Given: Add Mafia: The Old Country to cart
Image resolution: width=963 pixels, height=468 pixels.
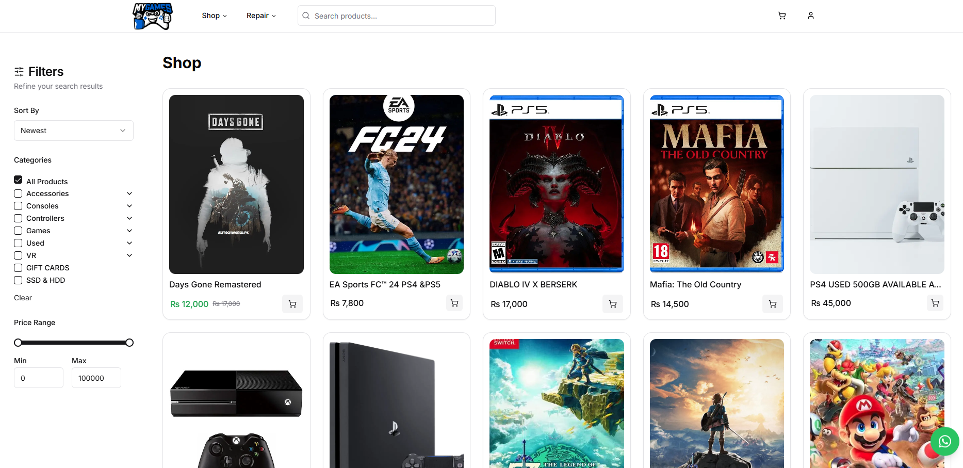Looking at the screenshot, I should click(x=772, y=304).
